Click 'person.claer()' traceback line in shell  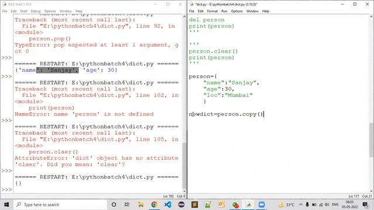pyautogui.click(x=53, y=152)
